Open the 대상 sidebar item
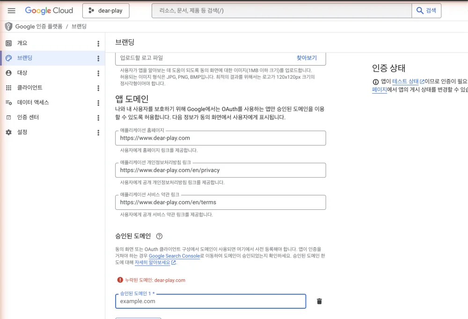Screen dimensions: 468x319 pyautogui.click(x=52, y=73)
